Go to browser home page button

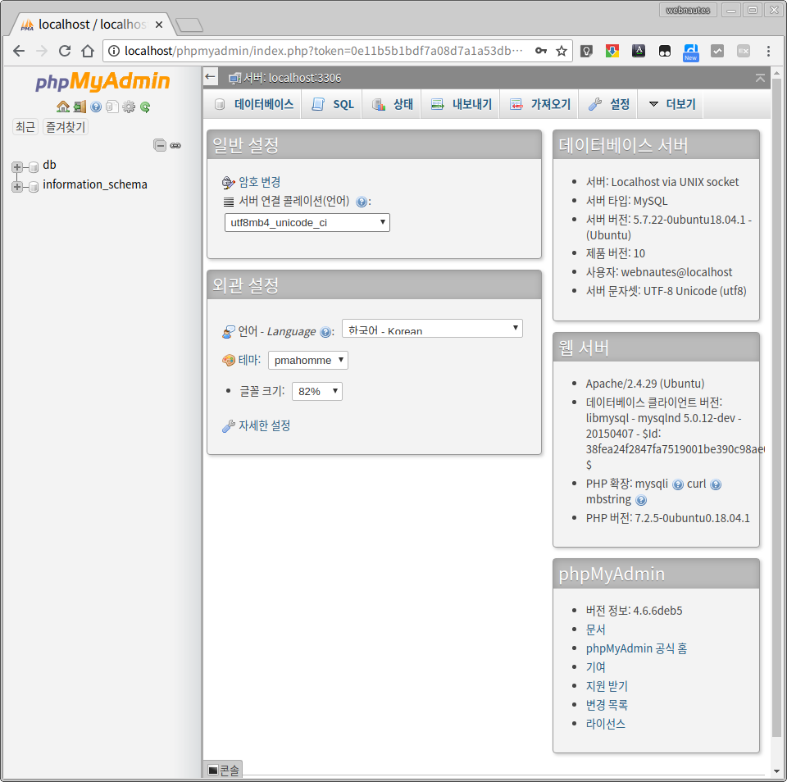88,51
